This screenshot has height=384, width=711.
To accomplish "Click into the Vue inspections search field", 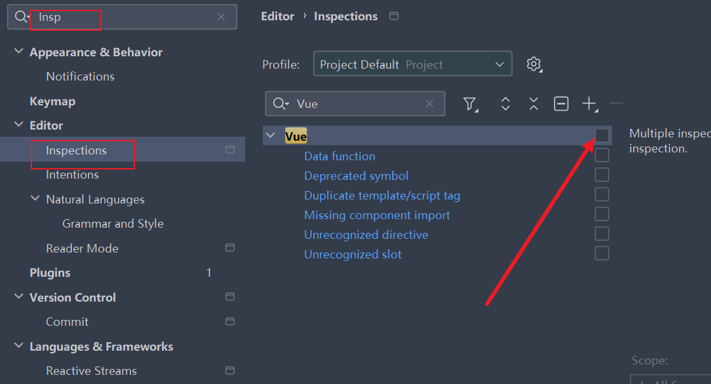I will (357, 103).
